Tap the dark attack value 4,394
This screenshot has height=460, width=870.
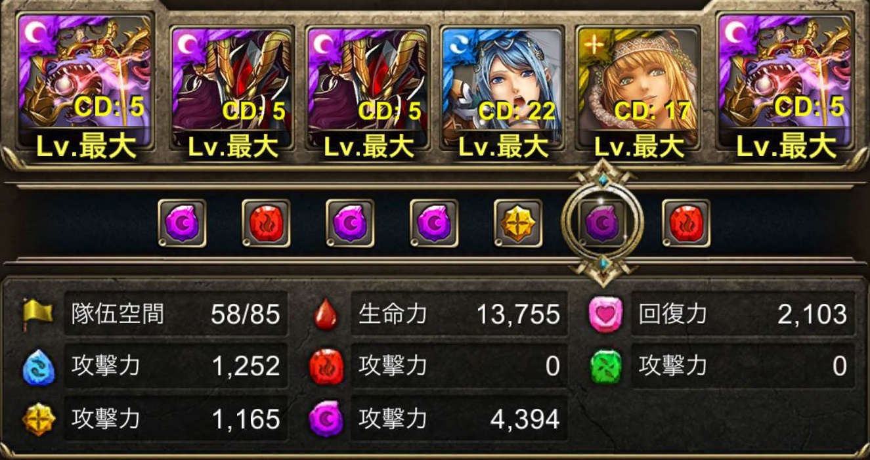click(525, 419)
